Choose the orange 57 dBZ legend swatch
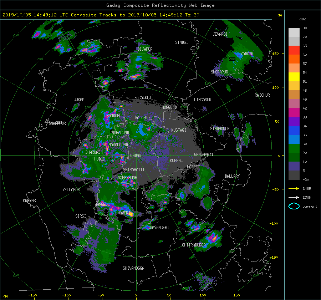Viewport: 321px width, 300px height. [x=294, y=59]
